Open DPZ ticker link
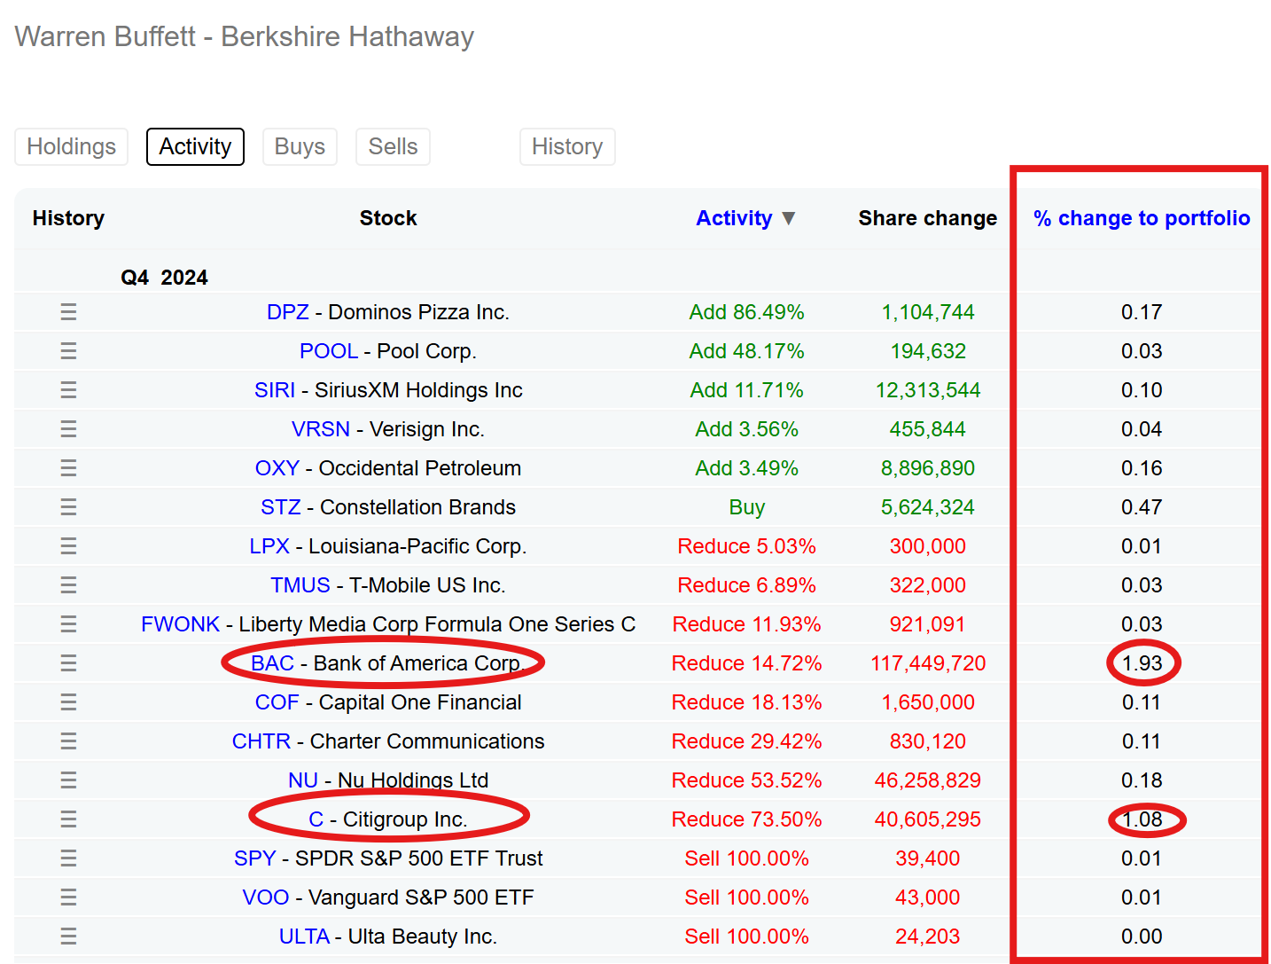The width and height of the screenshot is (1271, 964). pos(288,312)
